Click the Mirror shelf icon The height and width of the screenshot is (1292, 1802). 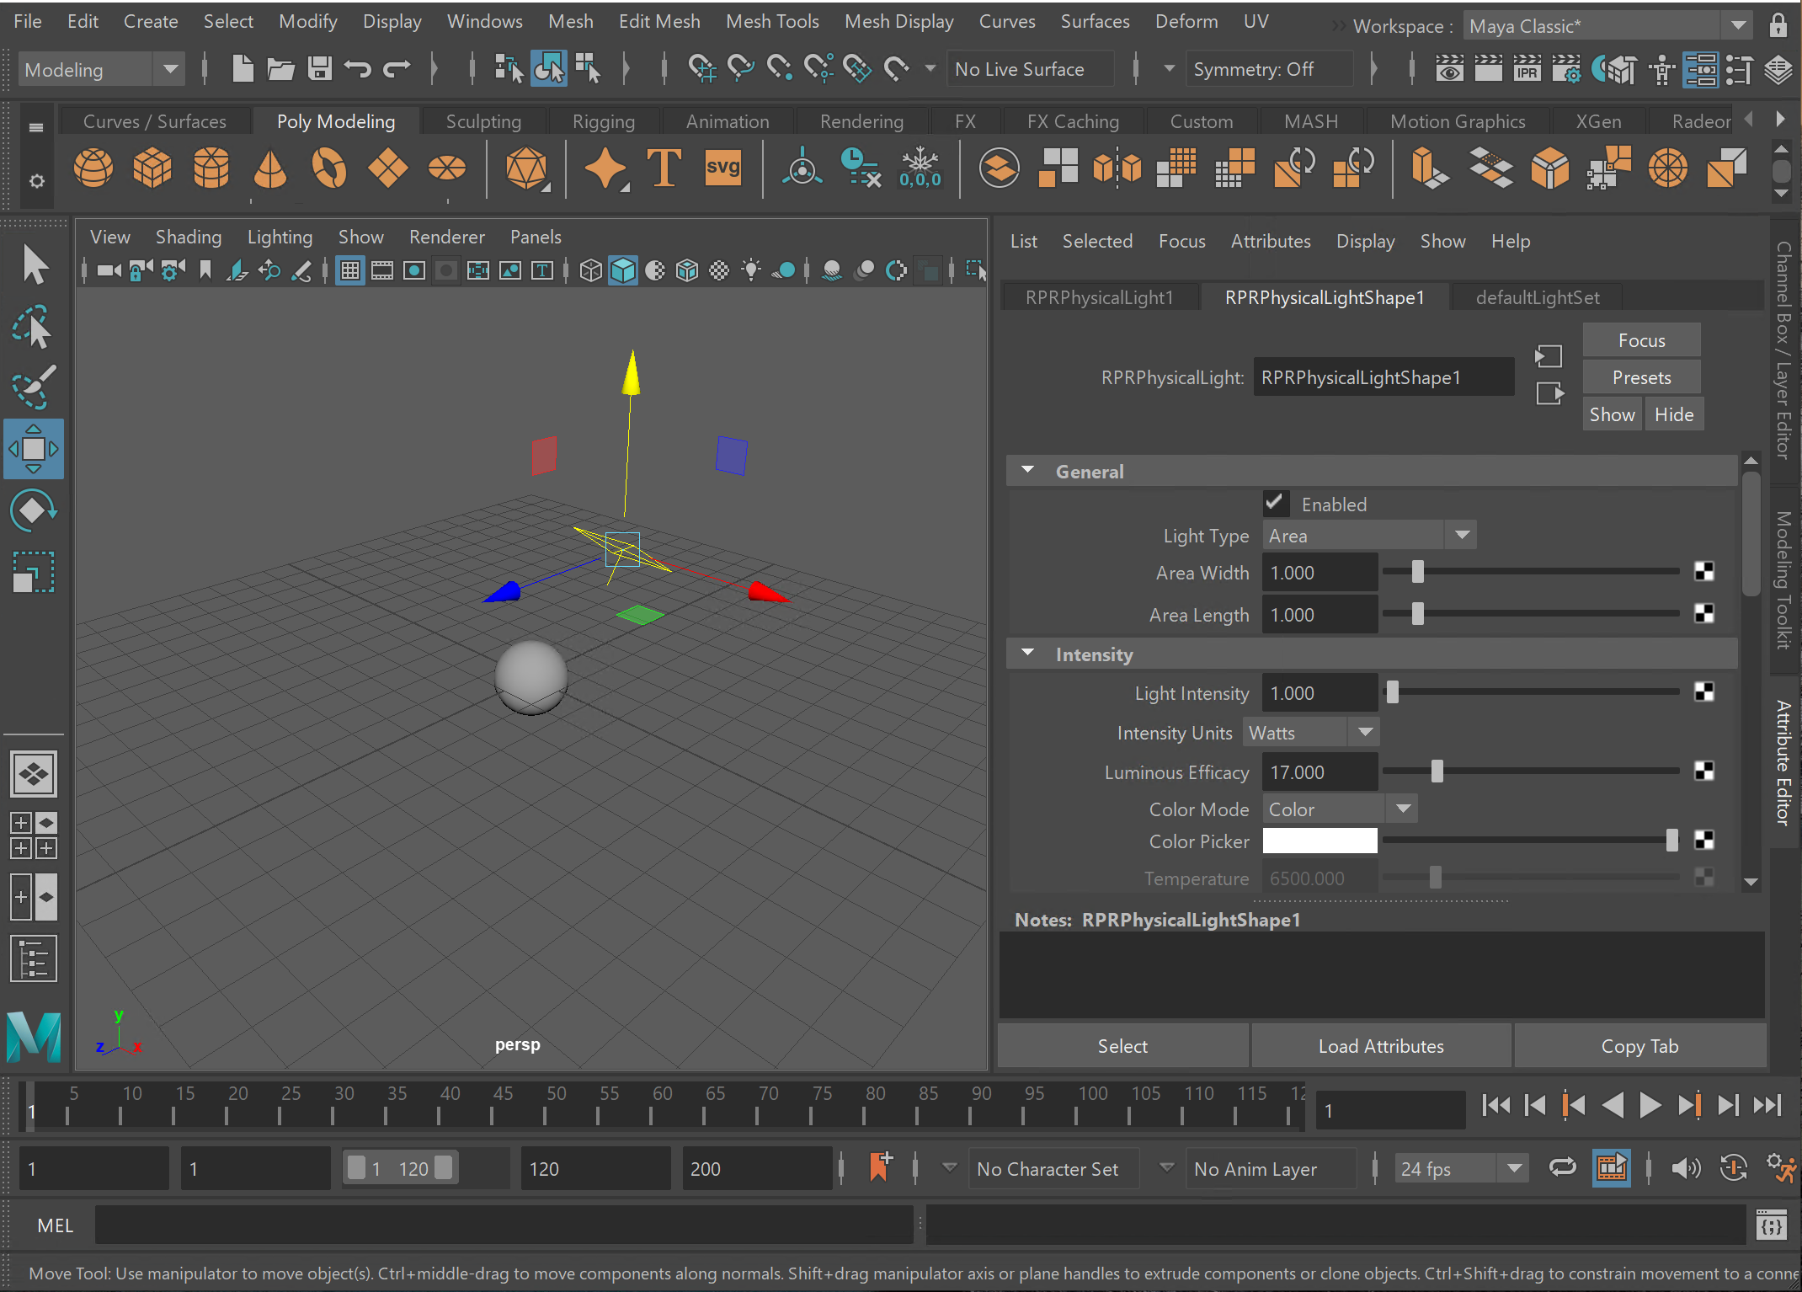1117,168
